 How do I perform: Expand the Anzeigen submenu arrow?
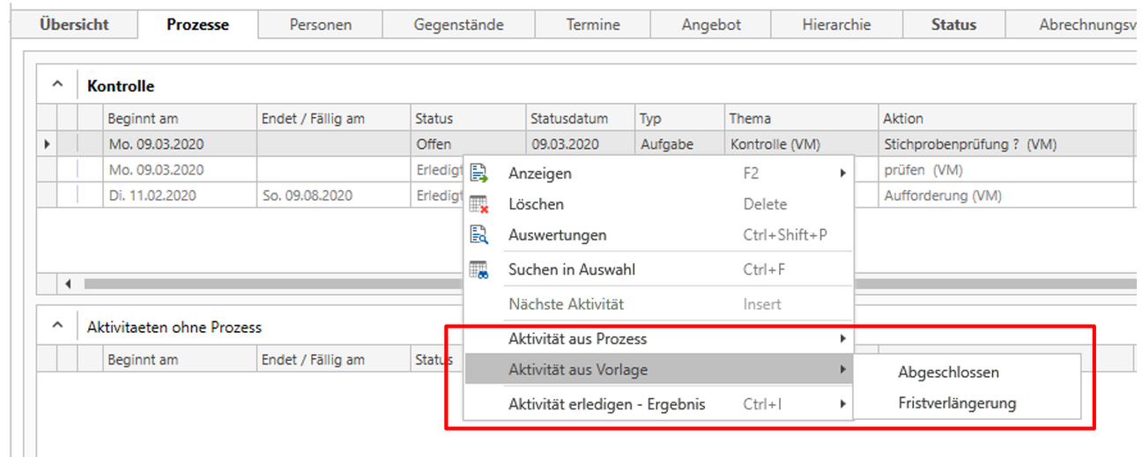[x=843, y=174]
